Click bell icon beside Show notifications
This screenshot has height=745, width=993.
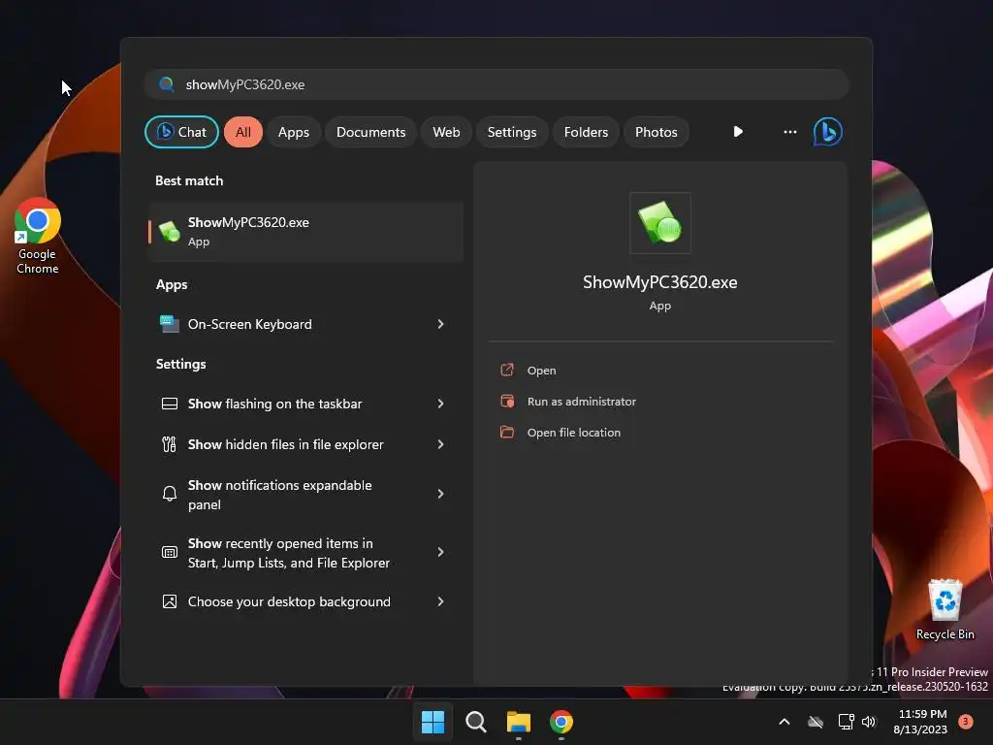click(x=169, y=494)
